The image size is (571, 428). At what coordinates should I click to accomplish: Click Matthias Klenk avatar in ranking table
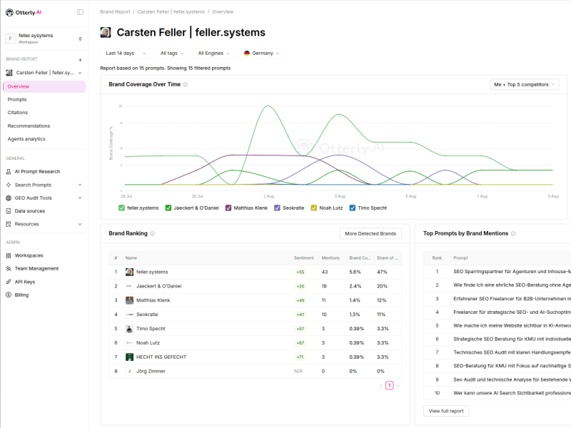129,300
